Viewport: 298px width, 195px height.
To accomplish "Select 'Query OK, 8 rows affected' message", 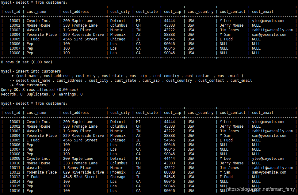I will point(28,89).
